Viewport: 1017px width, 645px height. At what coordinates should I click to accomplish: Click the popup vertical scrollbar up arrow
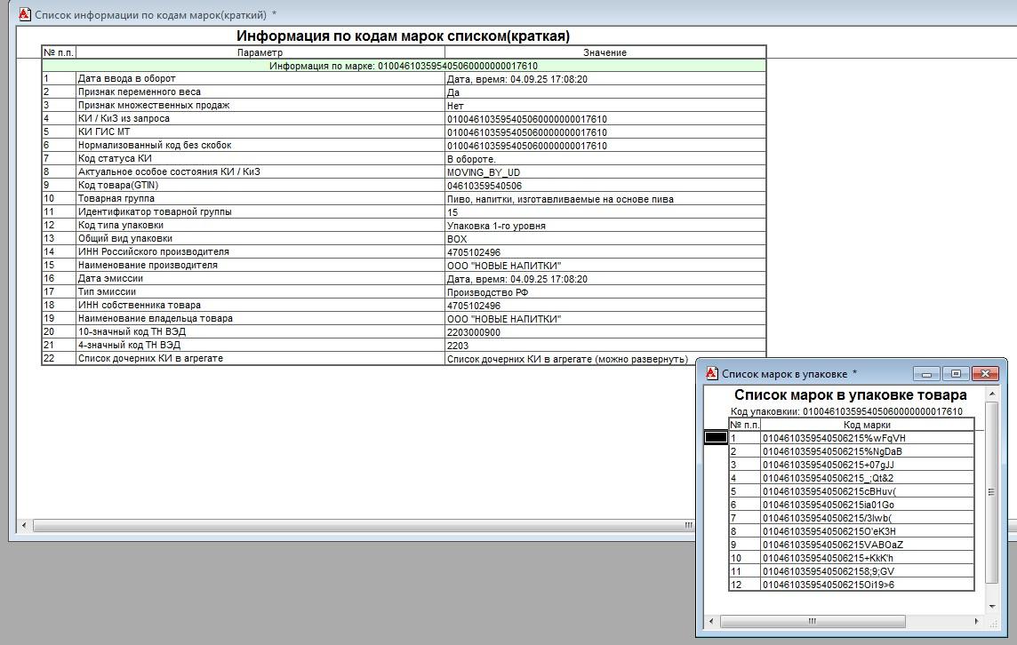click(991, 396)
